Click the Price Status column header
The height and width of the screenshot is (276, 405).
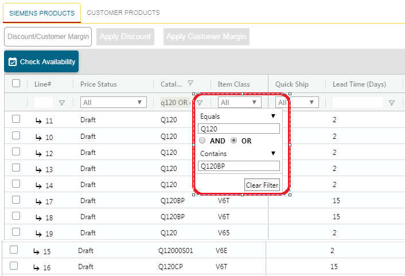tap(99, 84)
